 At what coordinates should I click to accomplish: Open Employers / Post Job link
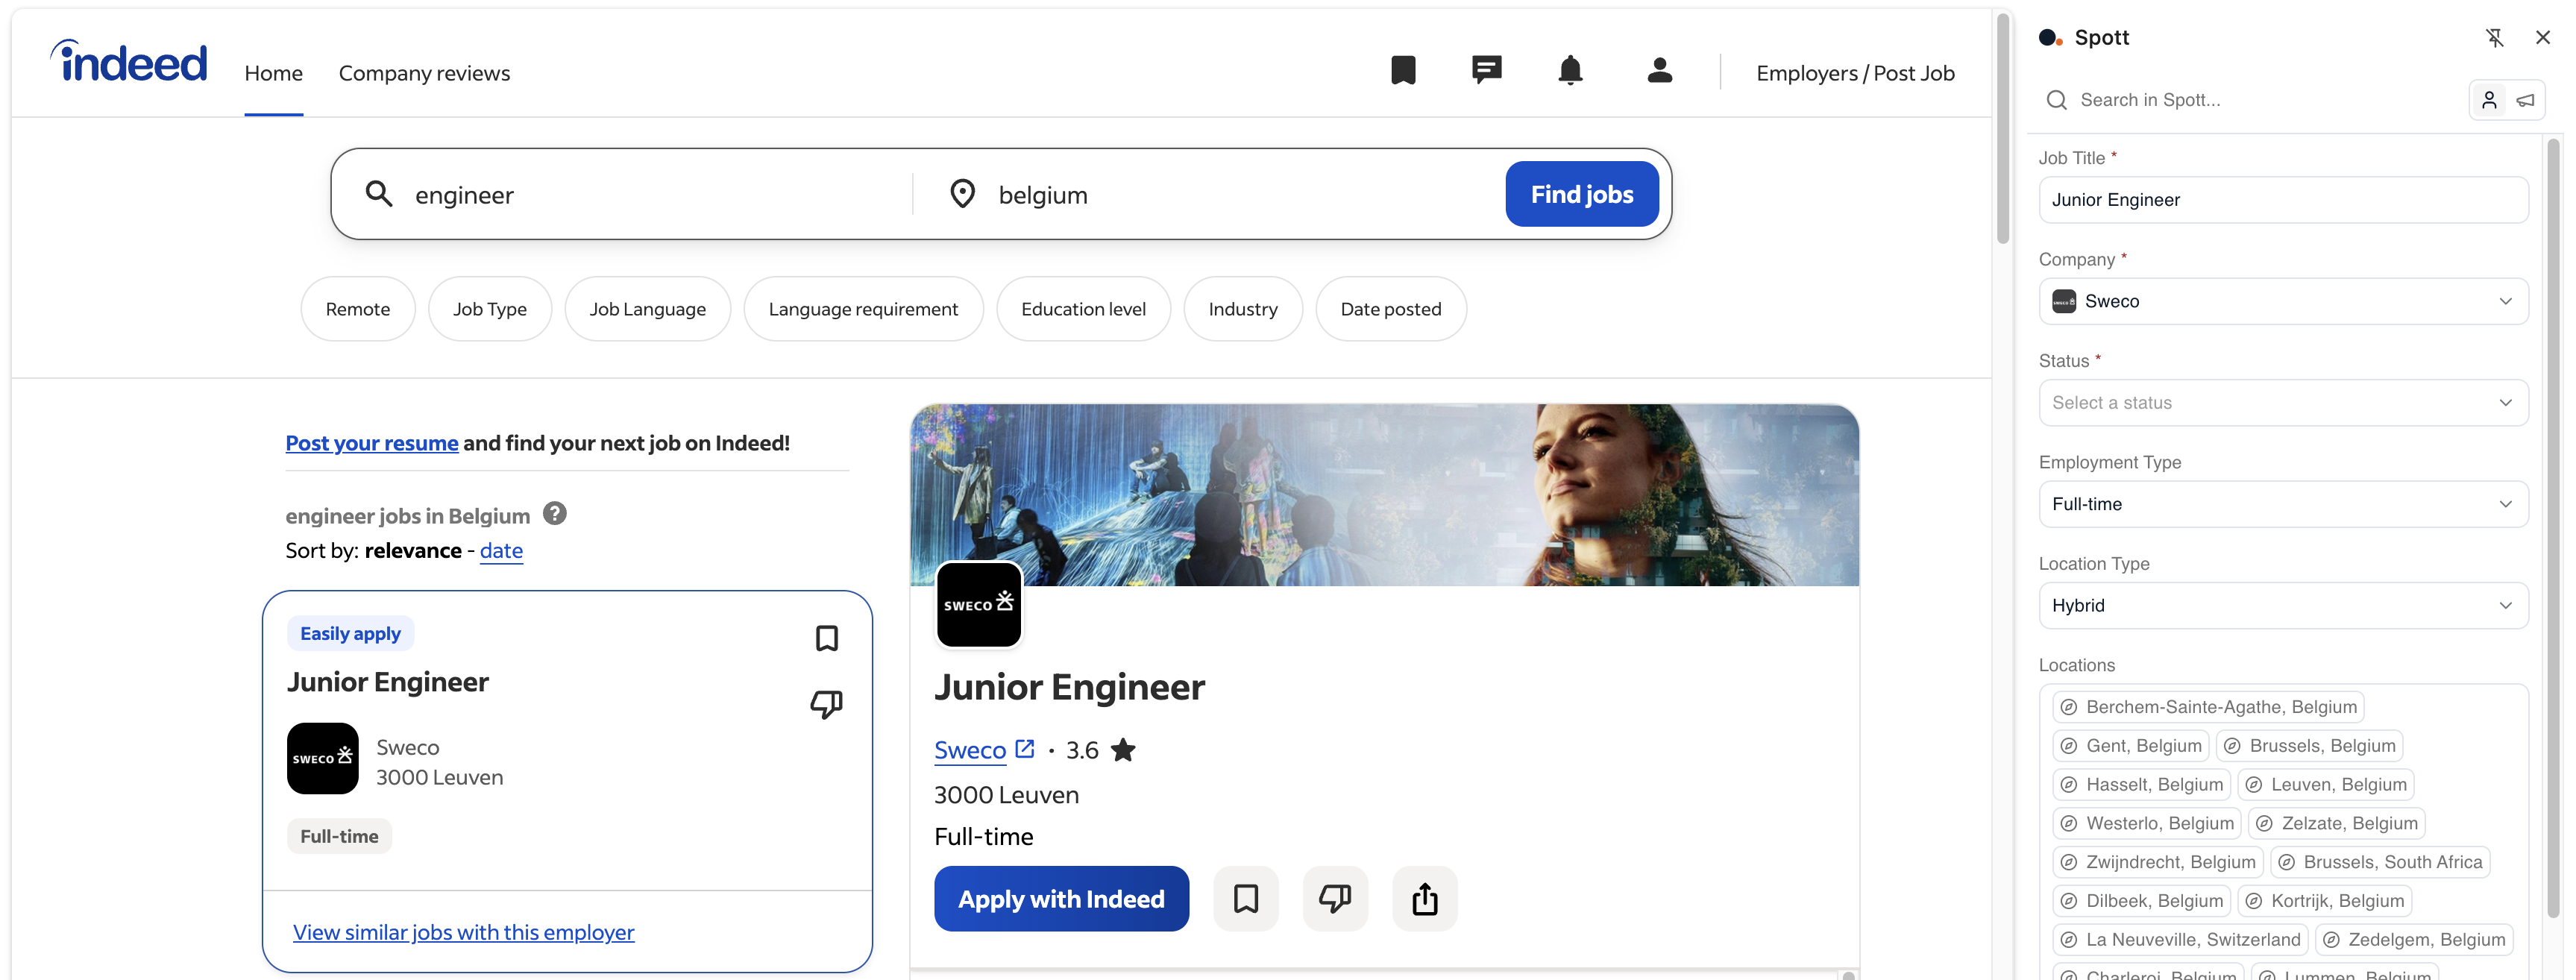(1855, 73)
